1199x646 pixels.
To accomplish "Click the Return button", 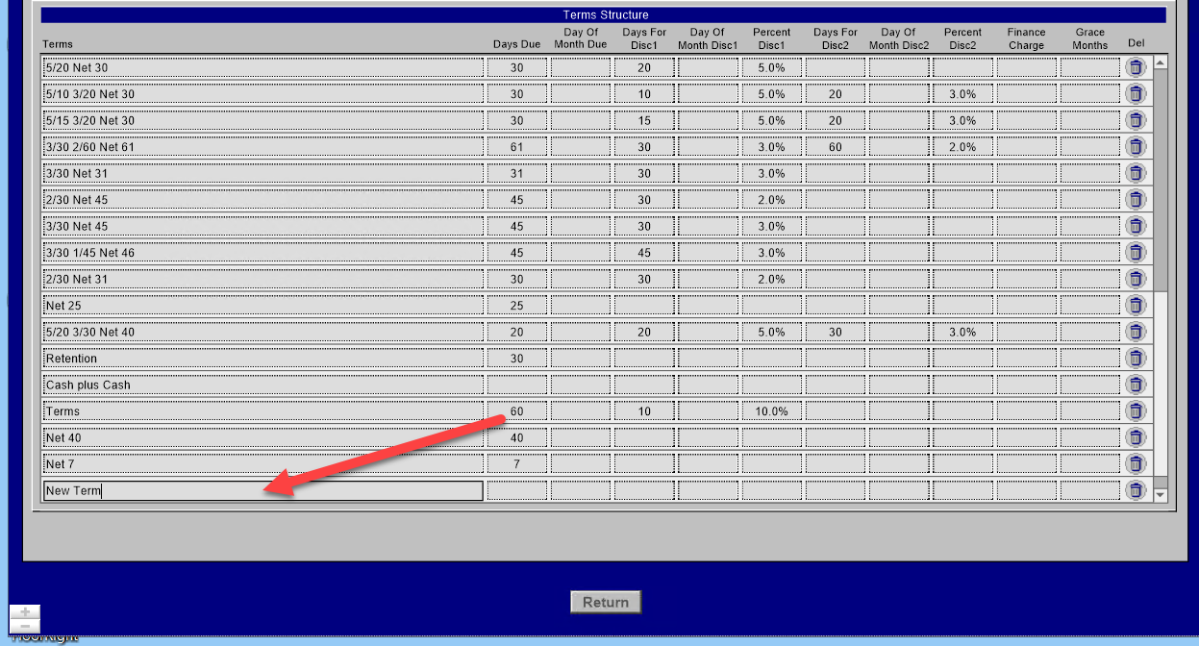I will click(606, 602).
